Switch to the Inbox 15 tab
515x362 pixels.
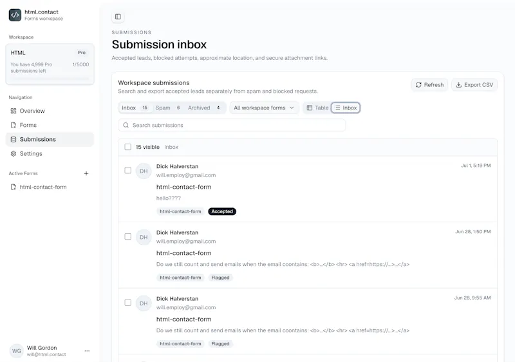135,108
